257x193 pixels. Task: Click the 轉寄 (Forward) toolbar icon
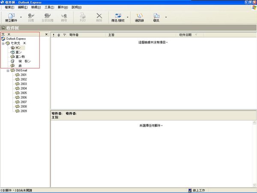(64, 18)
